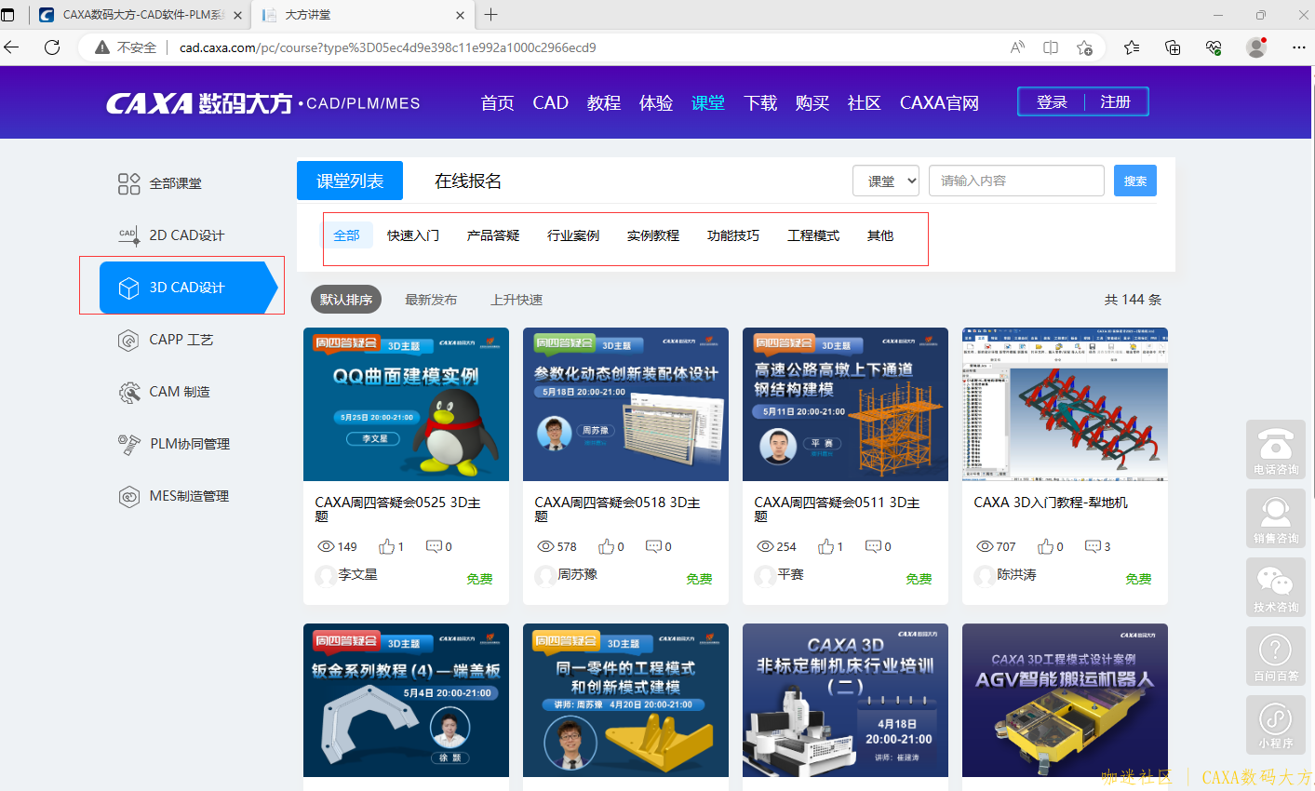This screenshot has width=1315, height=791.
Task: Open 销售咨询 floating icon
Action: 1275,518
